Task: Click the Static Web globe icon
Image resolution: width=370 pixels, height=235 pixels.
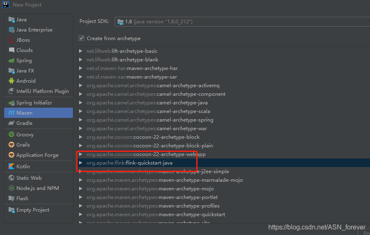Action: tap(11, 178)
